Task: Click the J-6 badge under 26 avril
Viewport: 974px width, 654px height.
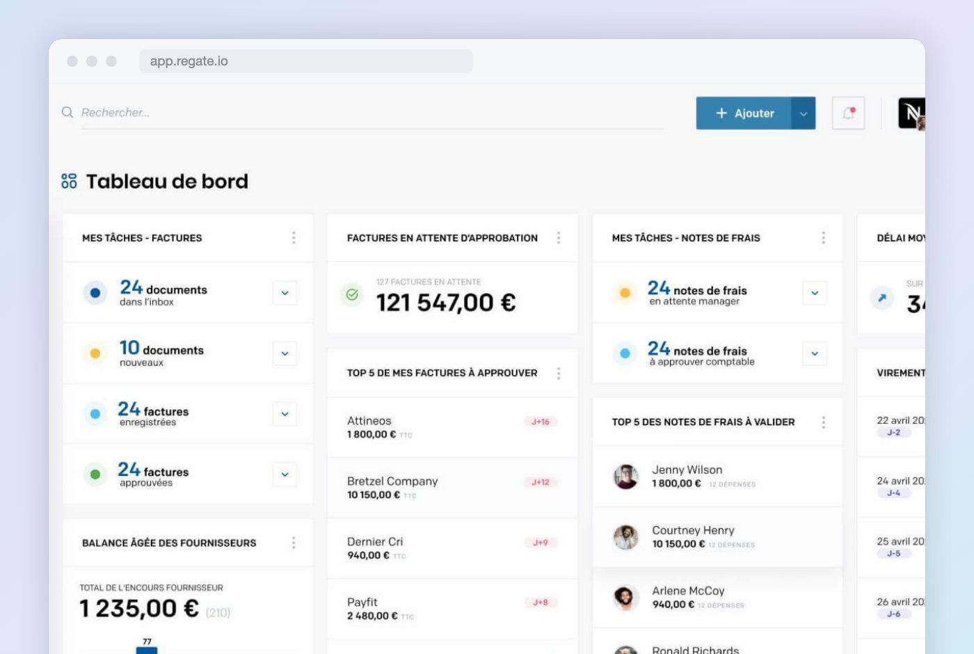Action: [x=894, y=614]
